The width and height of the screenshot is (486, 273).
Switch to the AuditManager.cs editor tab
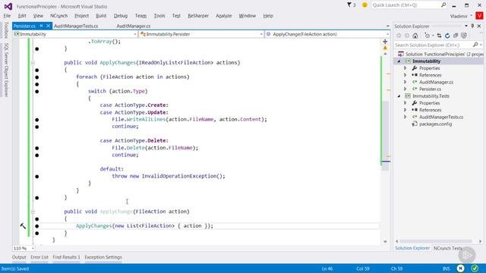[134, 26]
